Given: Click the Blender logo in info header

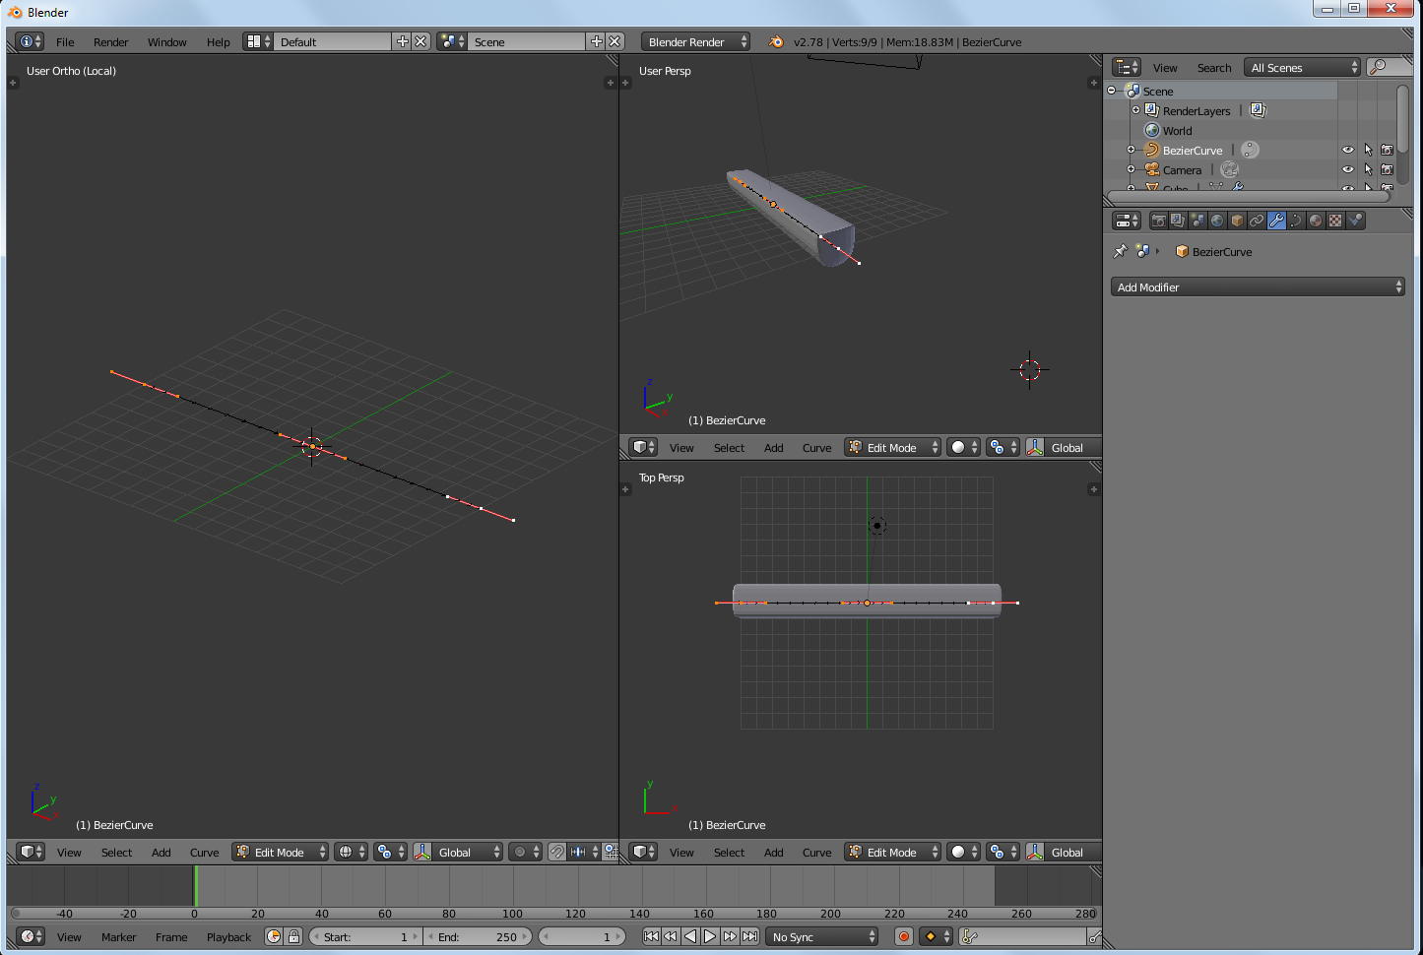Looking at the screenshot, I should click(x=776, y=41).
